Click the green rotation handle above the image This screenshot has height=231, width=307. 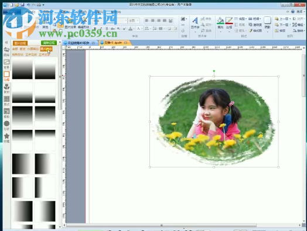214,71
